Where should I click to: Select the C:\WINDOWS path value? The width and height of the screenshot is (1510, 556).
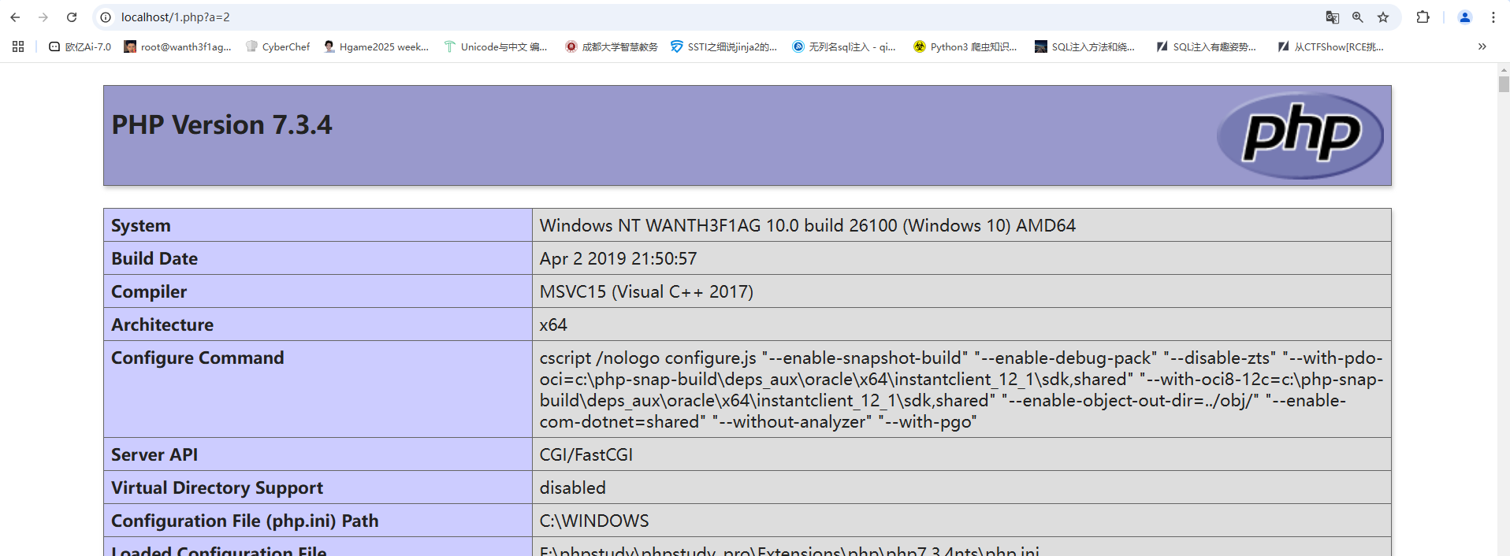[x=594, y=521]
